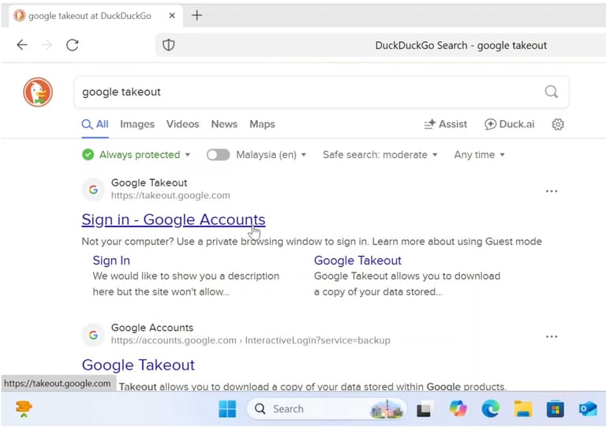Open the shield icon in address bar
The height and width of the screenshot is (428, 606).
pos(169,45)
